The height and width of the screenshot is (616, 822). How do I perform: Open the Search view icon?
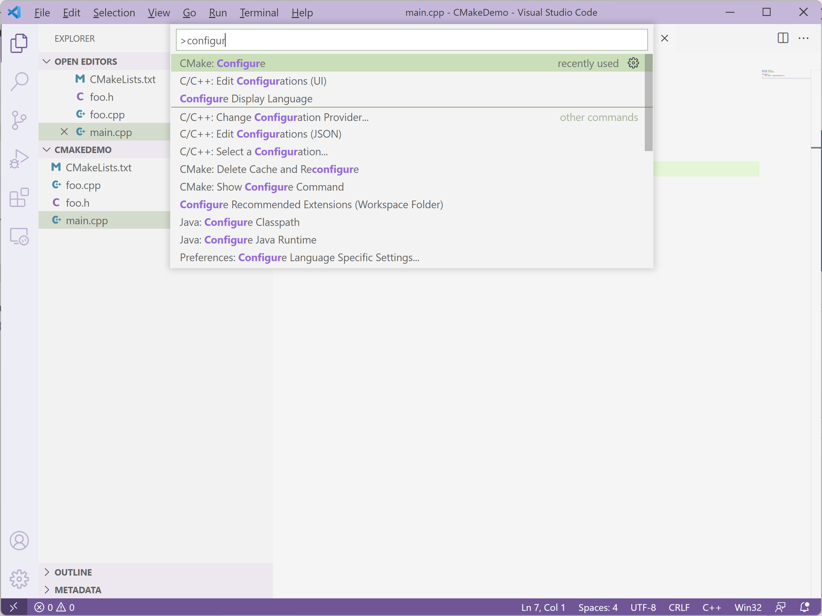(x=19, y=81)
